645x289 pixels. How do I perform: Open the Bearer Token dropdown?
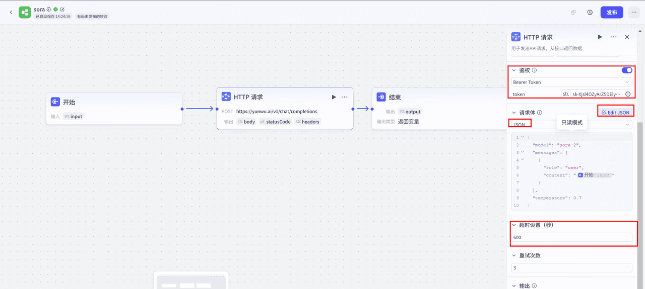571,82
